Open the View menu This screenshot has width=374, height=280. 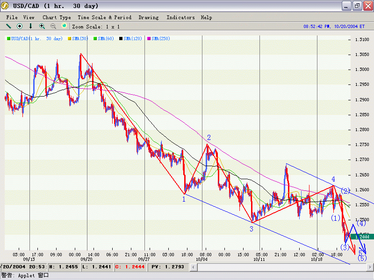pyautogui.click(x=29, y=17)
